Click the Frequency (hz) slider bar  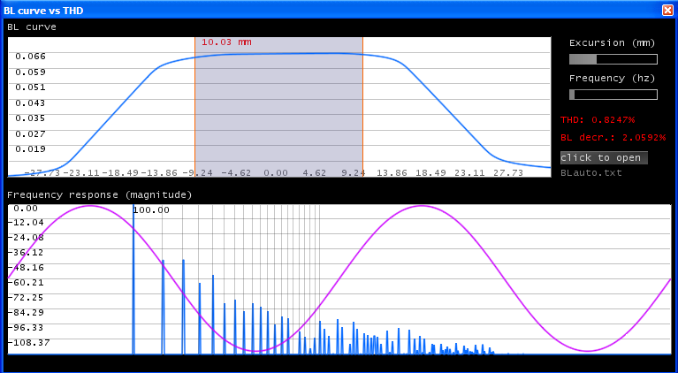click(613, 95)
